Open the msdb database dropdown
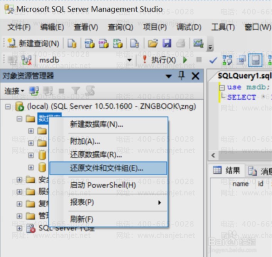The width and height of the screenshot is (272, 257). 129,60
